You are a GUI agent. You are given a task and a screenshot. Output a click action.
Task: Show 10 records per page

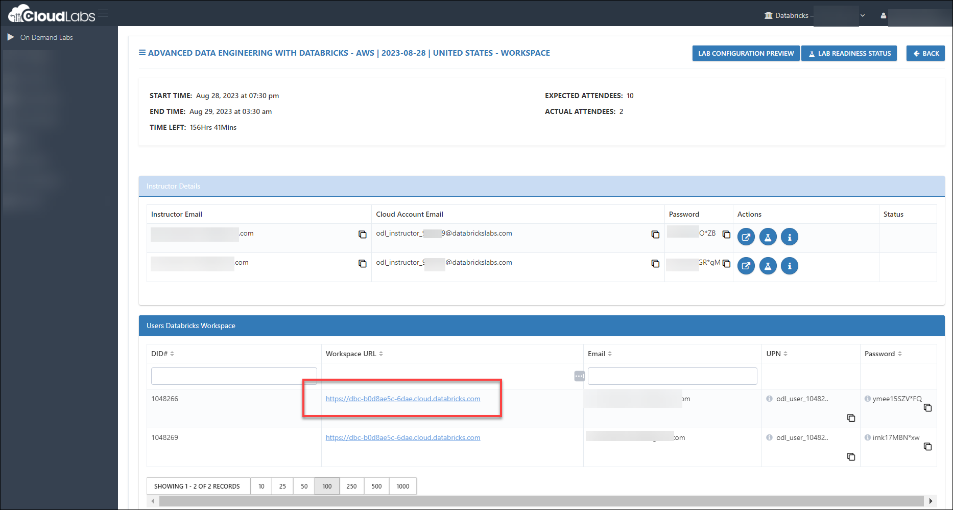click(x=261, y=486)
